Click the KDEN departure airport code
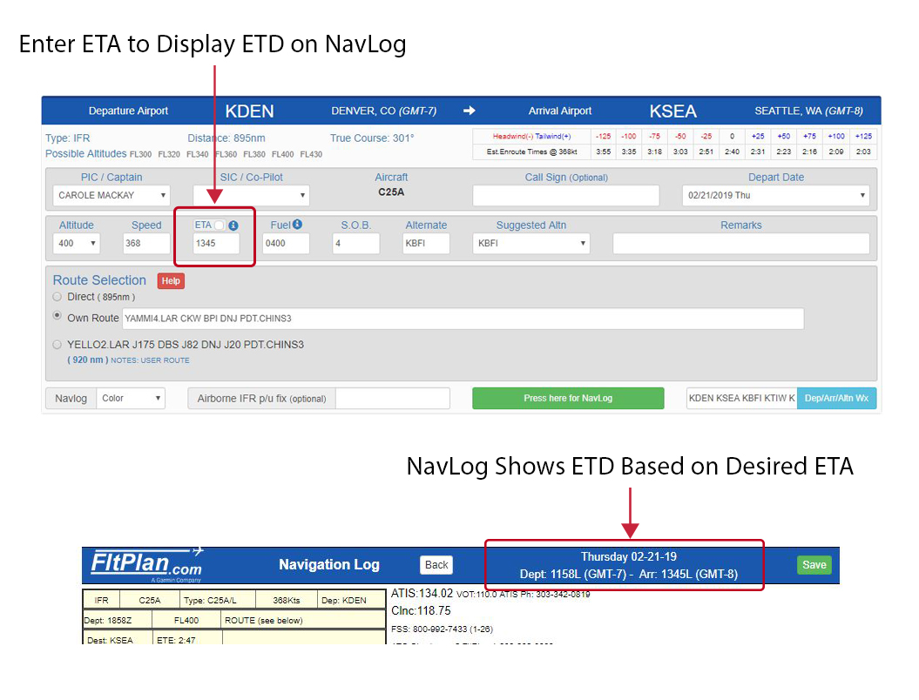The image size is (919, 700). (250, 111)
